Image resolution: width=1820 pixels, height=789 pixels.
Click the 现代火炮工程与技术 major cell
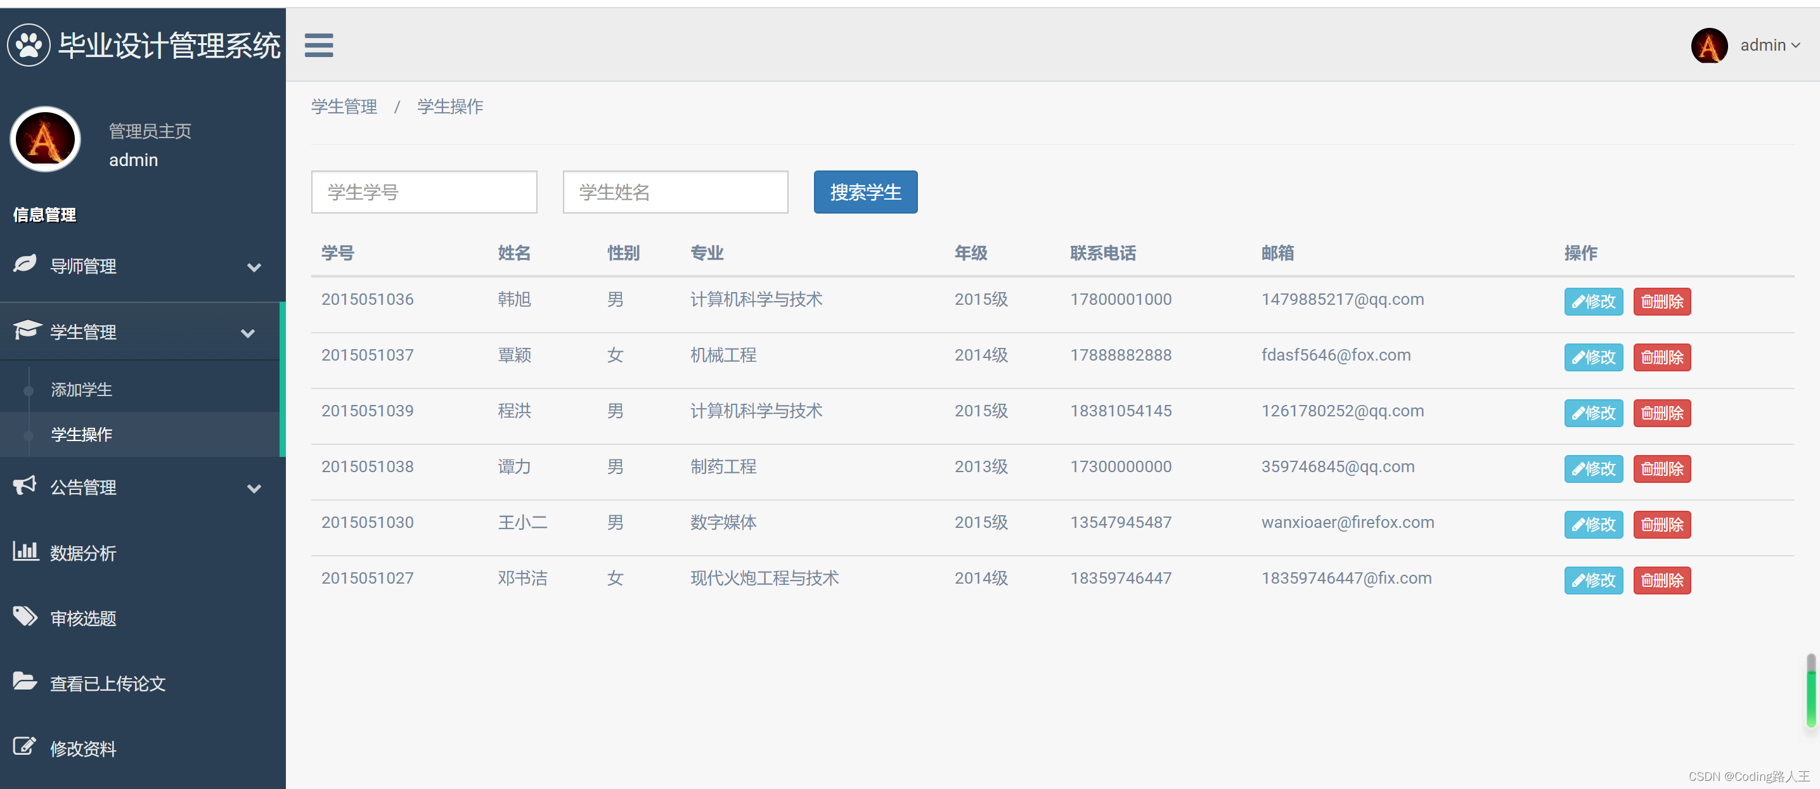765,579
